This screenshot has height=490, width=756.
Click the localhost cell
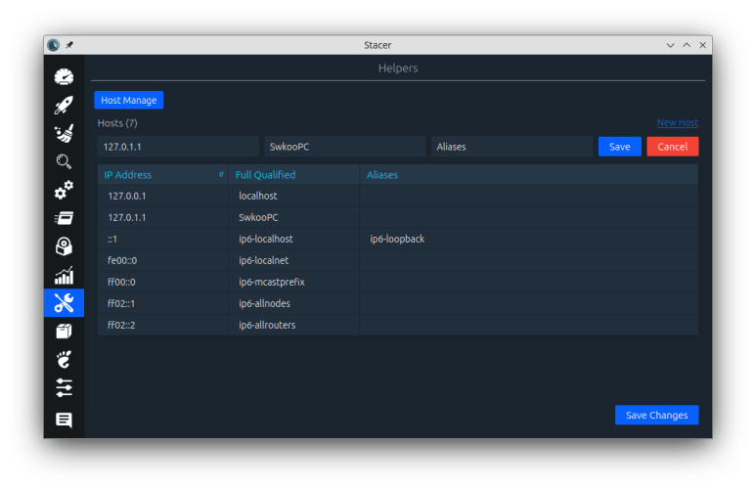click(294, 196)
